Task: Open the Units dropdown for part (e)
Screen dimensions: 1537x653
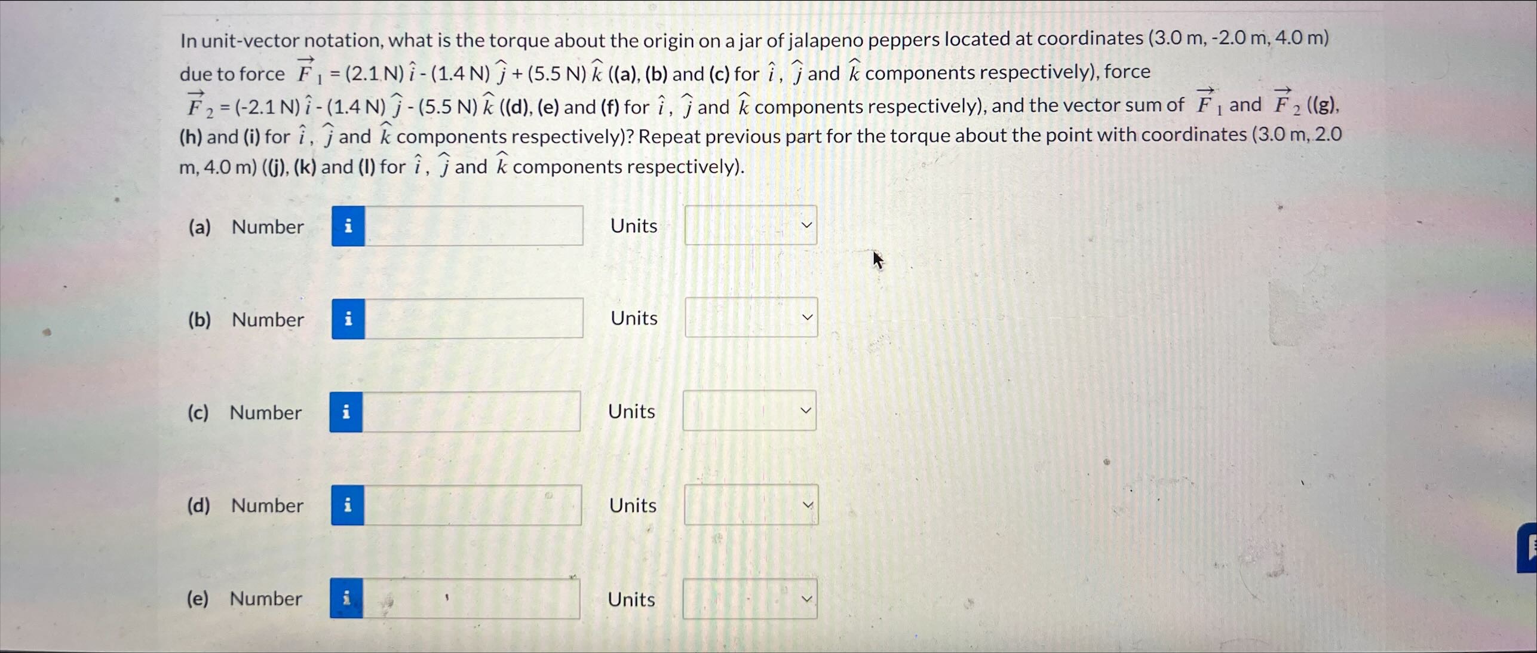Action: click(748, 598)
